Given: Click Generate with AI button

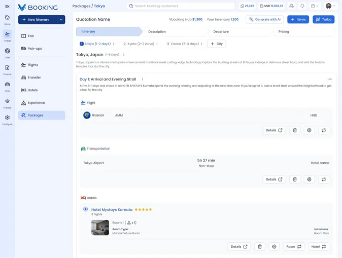Looking at the screenshot, I should click(265, 19).
